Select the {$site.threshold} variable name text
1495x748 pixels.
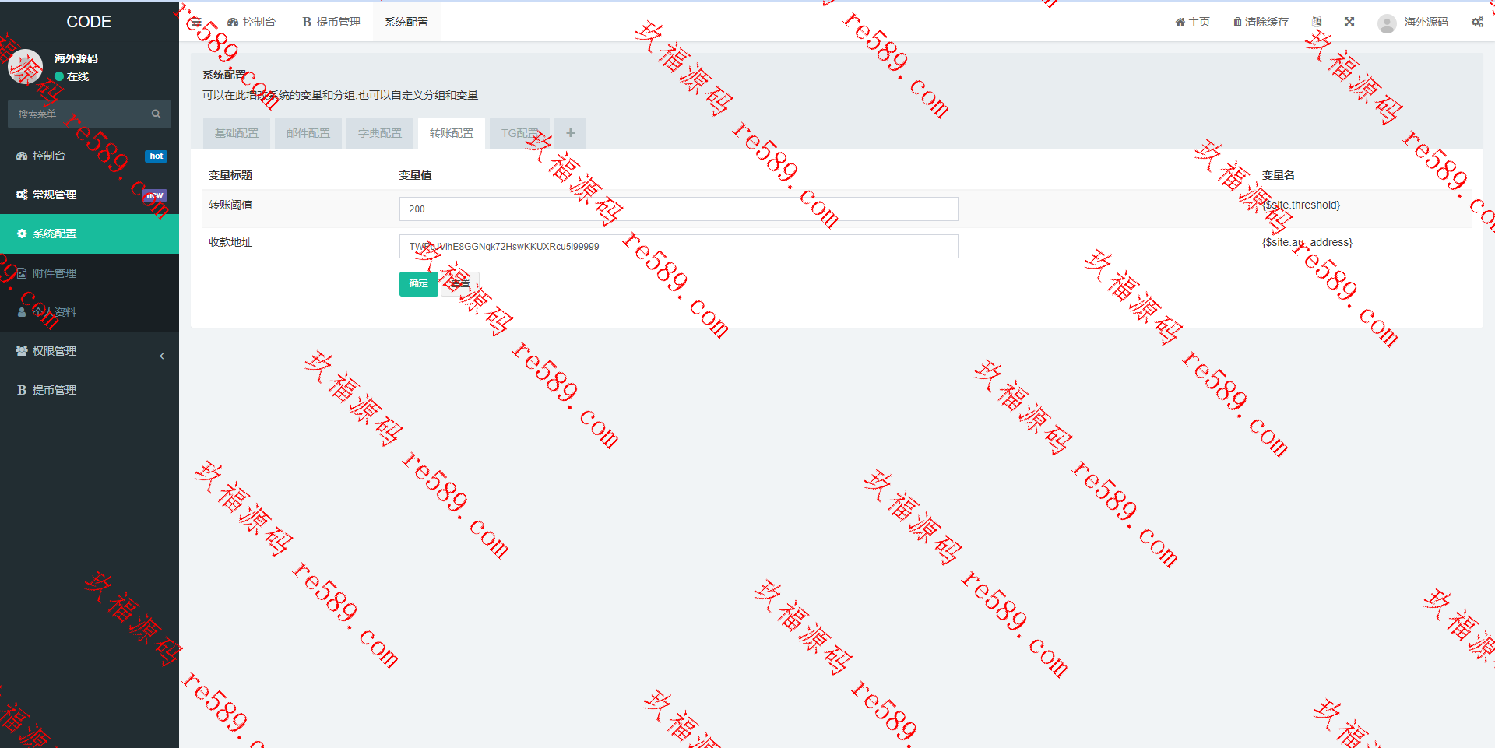[x=1301, y=205]
